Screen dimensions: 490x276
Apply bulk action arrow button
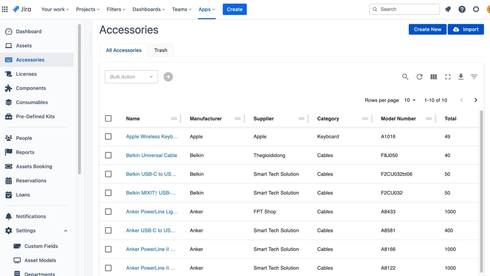point(168,77)
